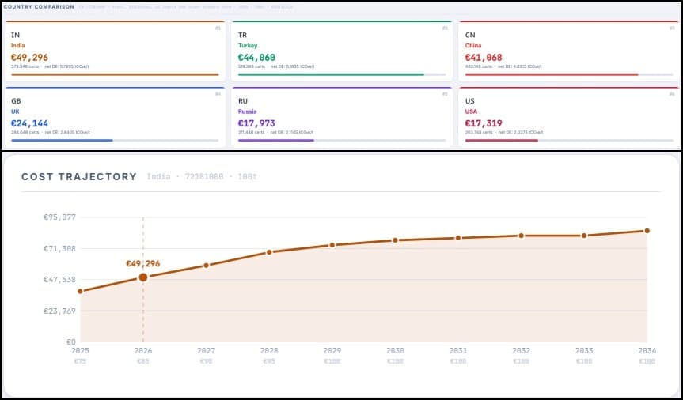This screenshot has height=400, width=683.
Task: Open the Turkey comparison card
Action: [x=341, y=50]
